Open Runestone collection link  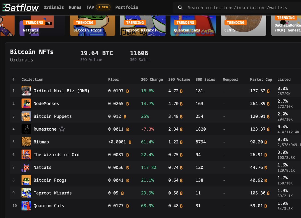click(x=45, y=129)
